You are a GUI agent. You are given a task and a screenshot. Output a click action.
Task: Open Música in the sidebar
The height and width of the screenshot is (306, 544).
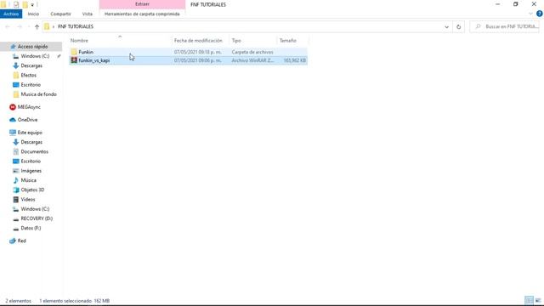[x=28, y=180]
